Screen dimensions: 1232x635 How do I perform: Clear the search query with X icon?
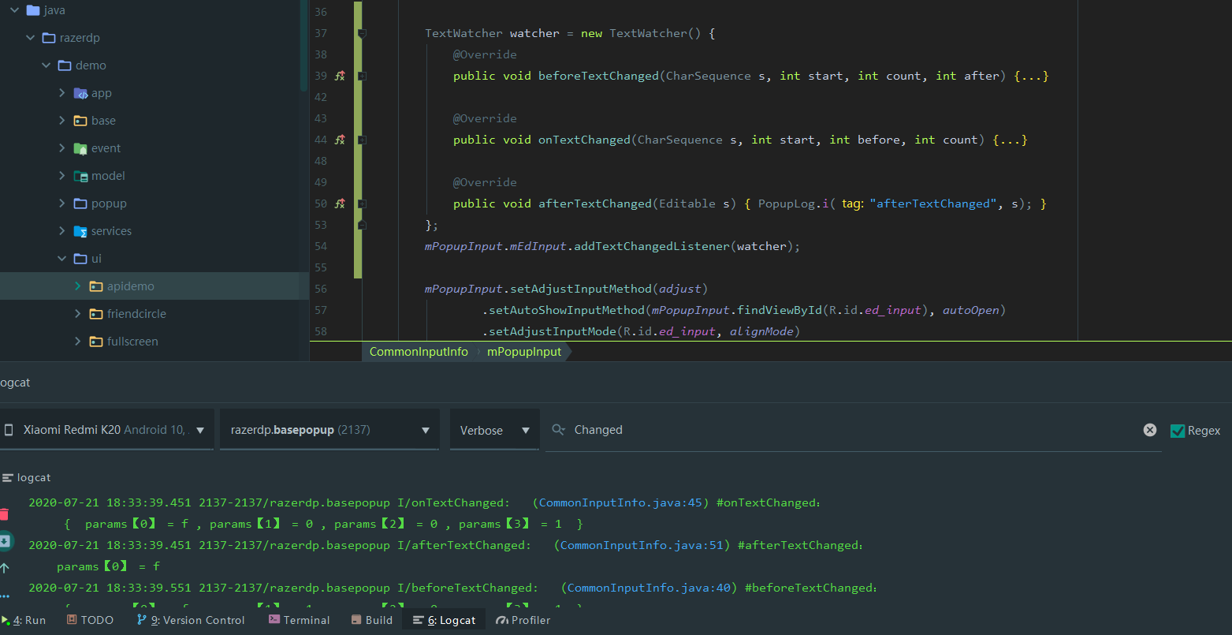1149,430
